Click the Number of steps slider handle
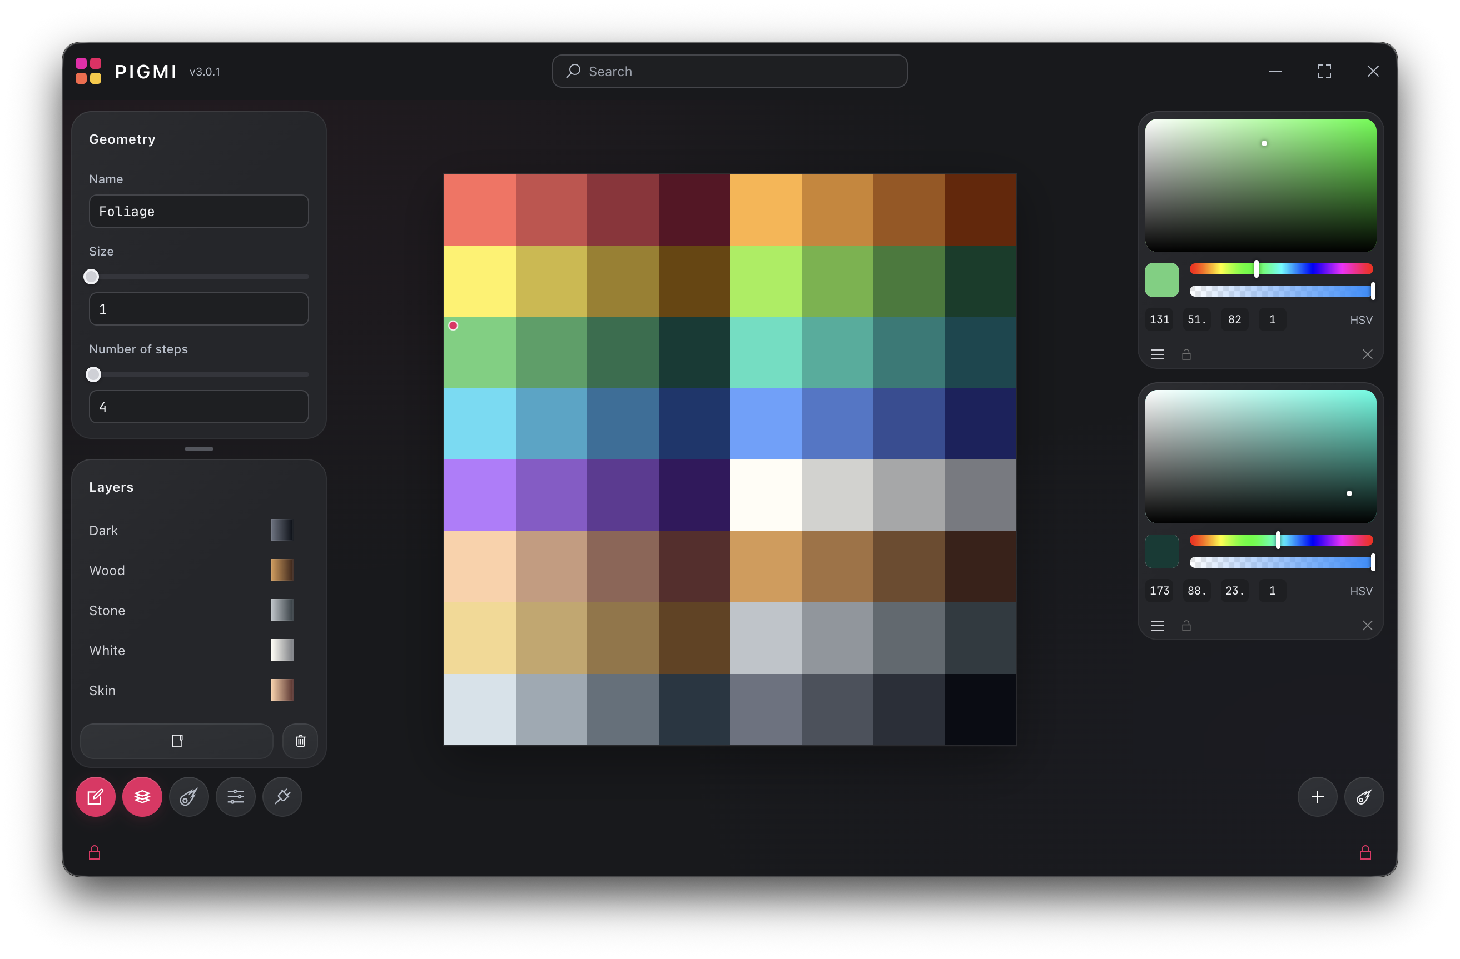 [93, 374]
